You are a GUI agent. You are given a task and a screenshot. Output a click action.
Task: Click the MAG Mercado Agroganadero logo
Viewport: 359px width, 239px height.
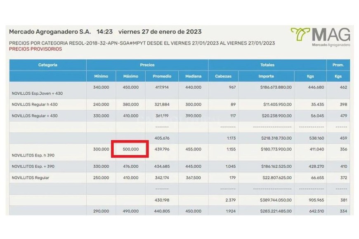click(320, 37)
